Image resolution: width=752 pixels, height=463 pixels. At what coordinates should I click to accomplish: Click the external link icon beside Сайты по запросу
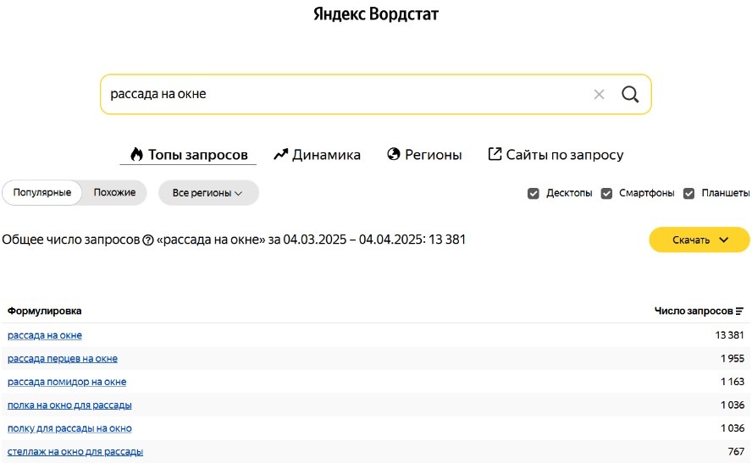(495, 154)
